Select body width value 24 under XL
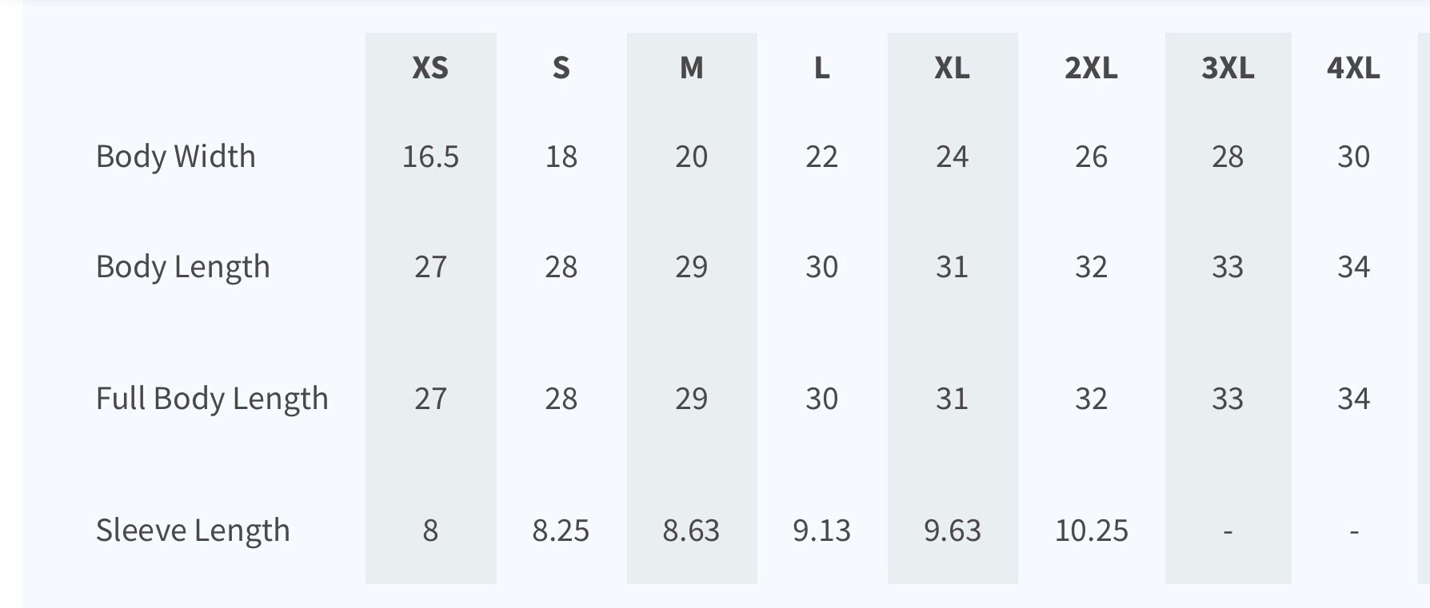 [952, 157]
